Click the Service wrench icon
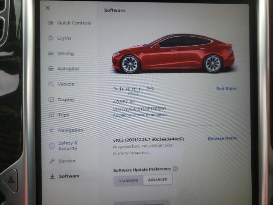Image resolution: width=273 pixels, height=205 pixels. (x=52, y=161)
